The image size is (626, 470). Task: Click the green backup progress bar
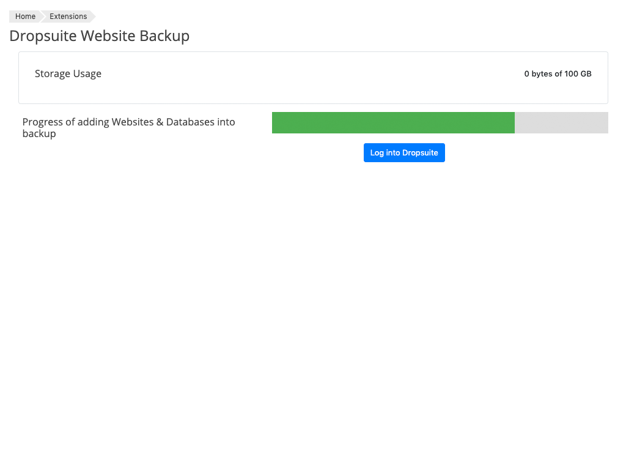440,122
